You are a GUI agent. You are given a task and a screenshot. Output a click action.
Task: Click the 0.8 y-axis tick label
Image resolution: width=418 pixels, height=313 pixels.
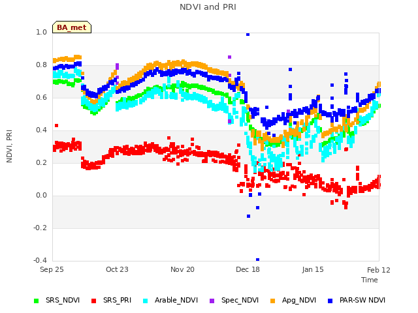41,65
